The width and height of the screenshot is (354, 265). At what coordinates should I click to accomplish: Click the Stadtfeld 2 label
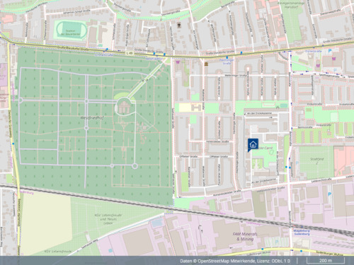point(317,161)
